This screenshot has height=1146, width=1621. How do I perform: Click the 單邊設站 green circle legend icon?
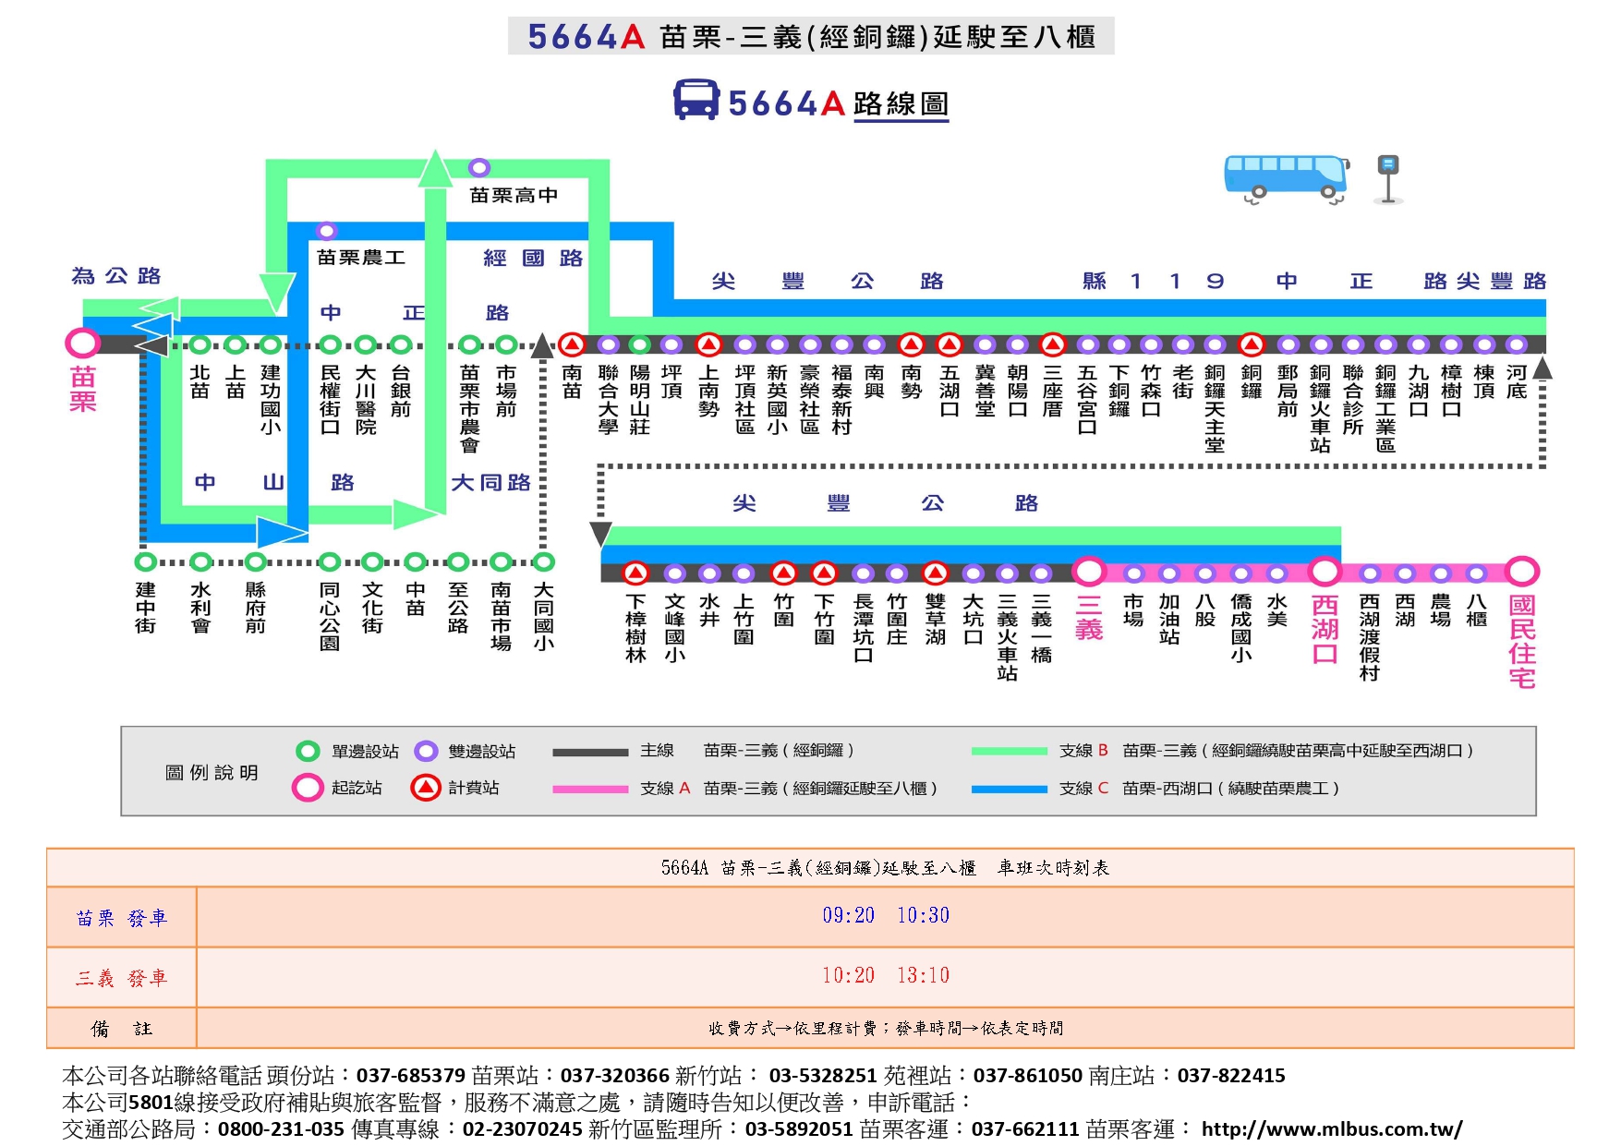pos(308,751)
